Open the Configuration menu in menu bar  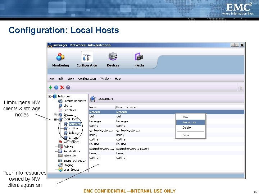tap(87, 79)
